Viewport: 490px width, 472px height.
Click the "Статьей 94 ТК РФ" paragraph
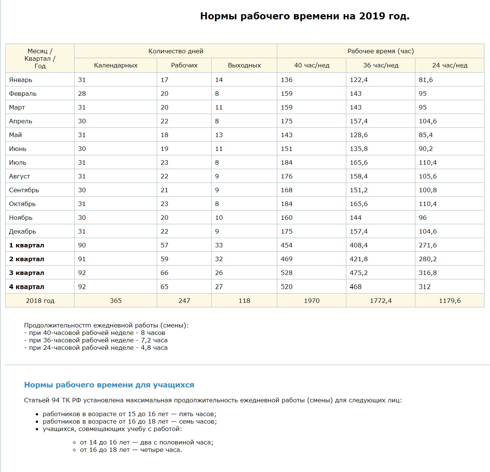tap(213, 400)
